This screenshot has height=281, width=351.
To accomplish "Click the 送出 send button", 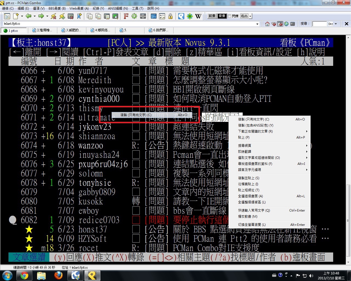I will click(244, 16).
